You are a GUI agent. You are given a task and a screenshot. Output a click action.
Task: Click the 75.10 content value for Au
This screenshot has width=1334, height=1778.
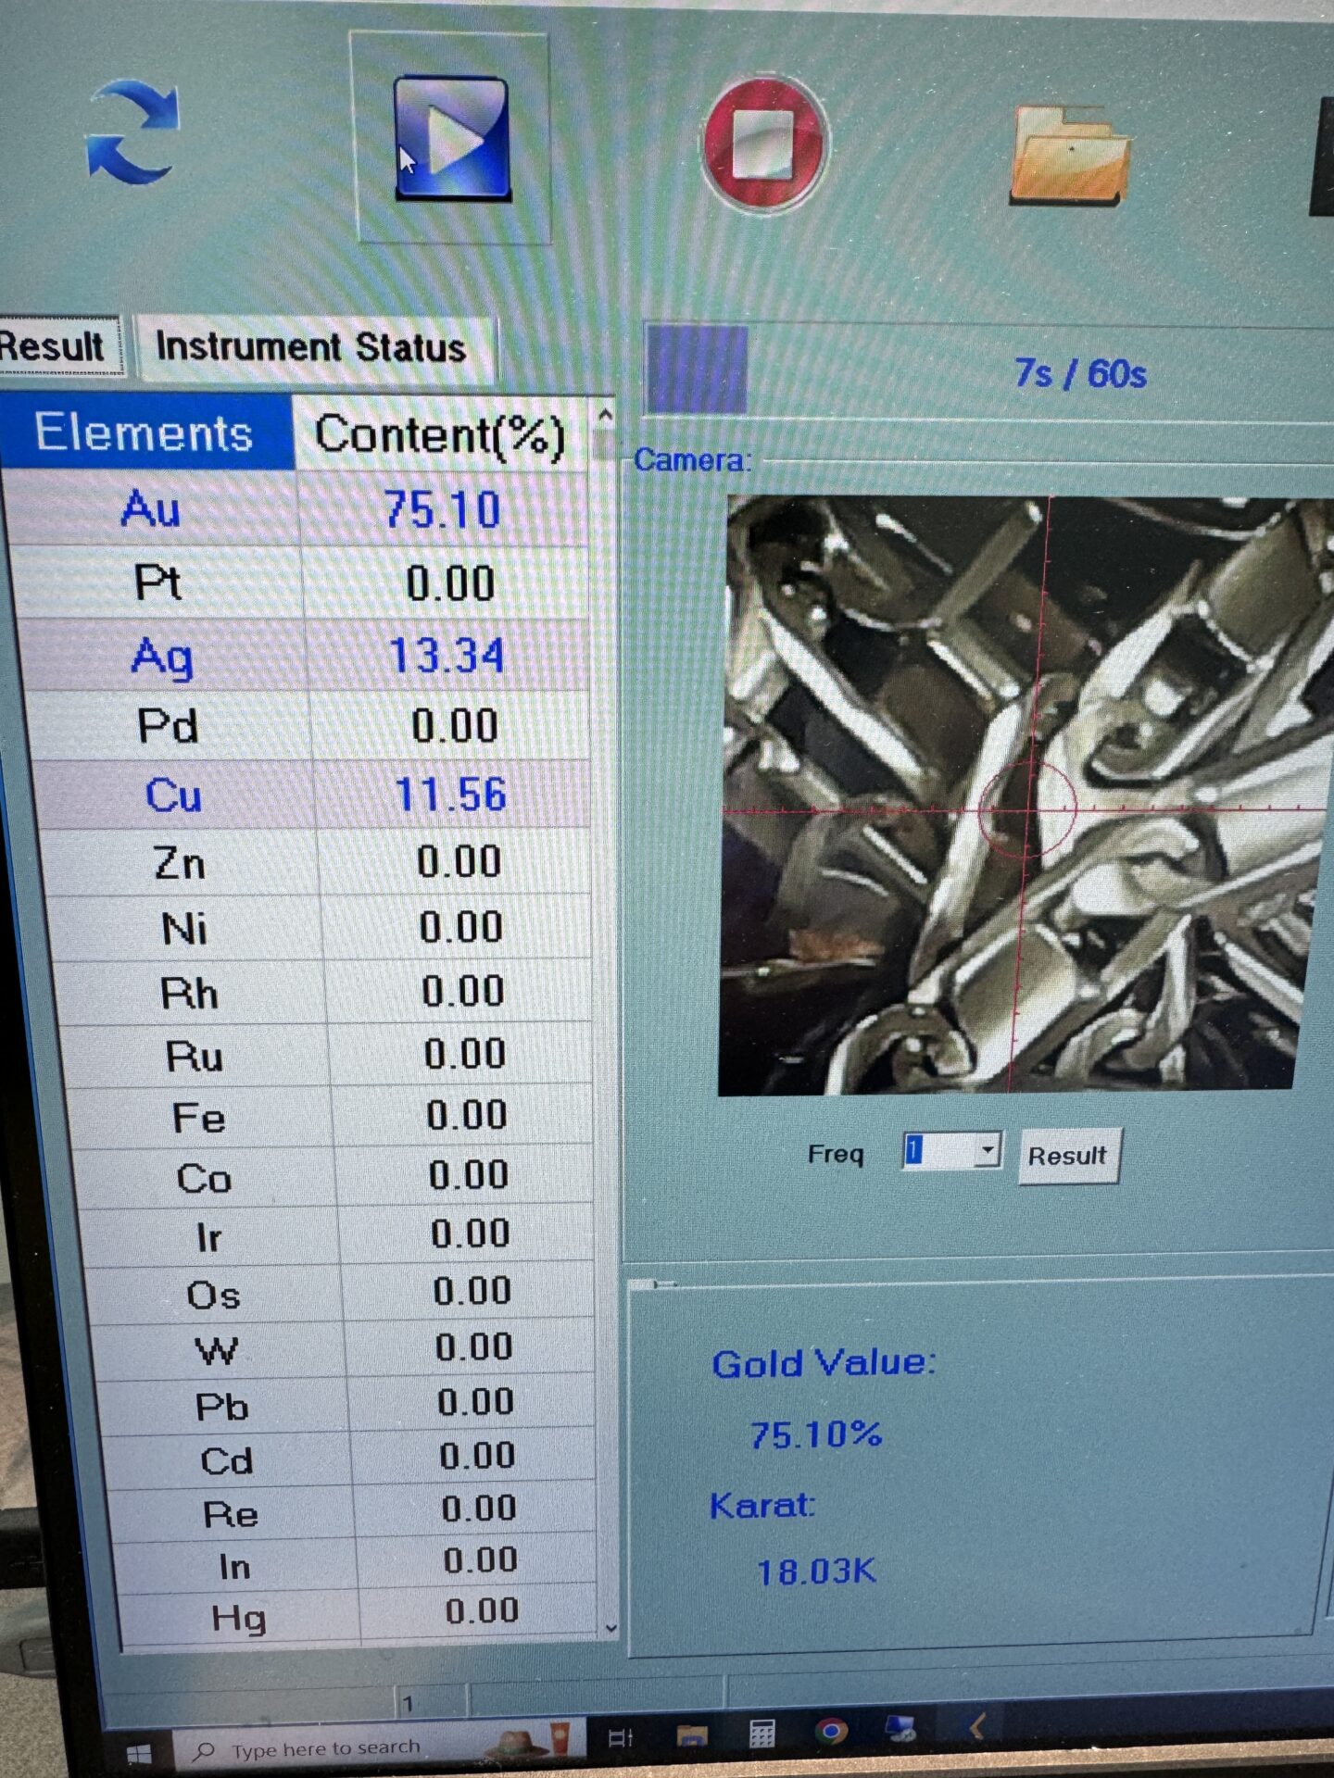(443, 510)
